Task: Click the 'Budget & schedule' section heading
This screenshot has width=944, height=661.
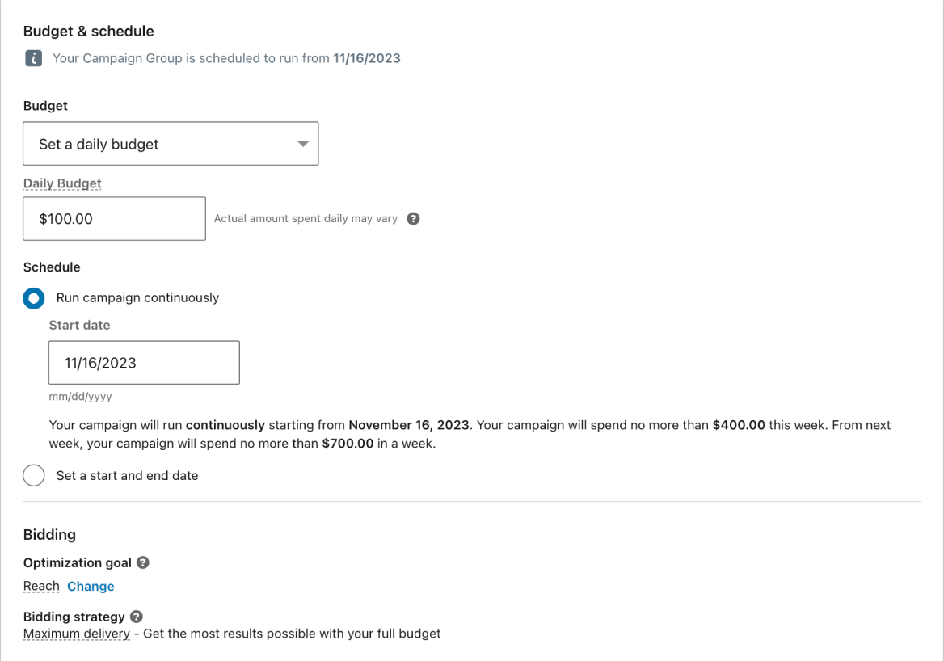Action: point(88,31)
